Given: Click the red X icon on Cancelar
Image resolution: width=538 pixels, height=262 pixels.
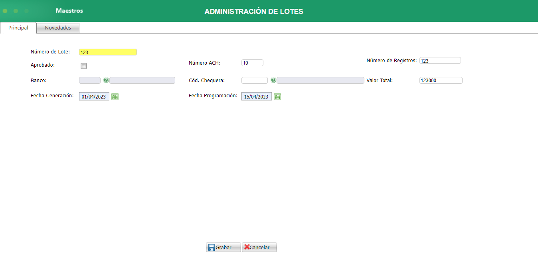Looking at the screenshot, I should 247,247.
